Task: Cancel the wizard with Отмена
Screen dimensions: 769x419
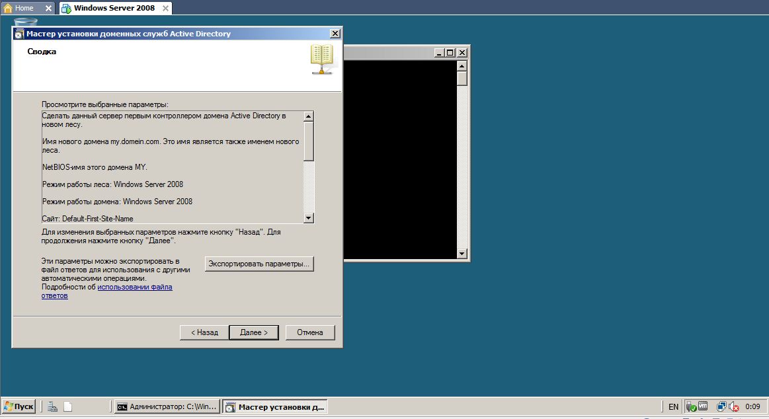Action: pos(310,332)
